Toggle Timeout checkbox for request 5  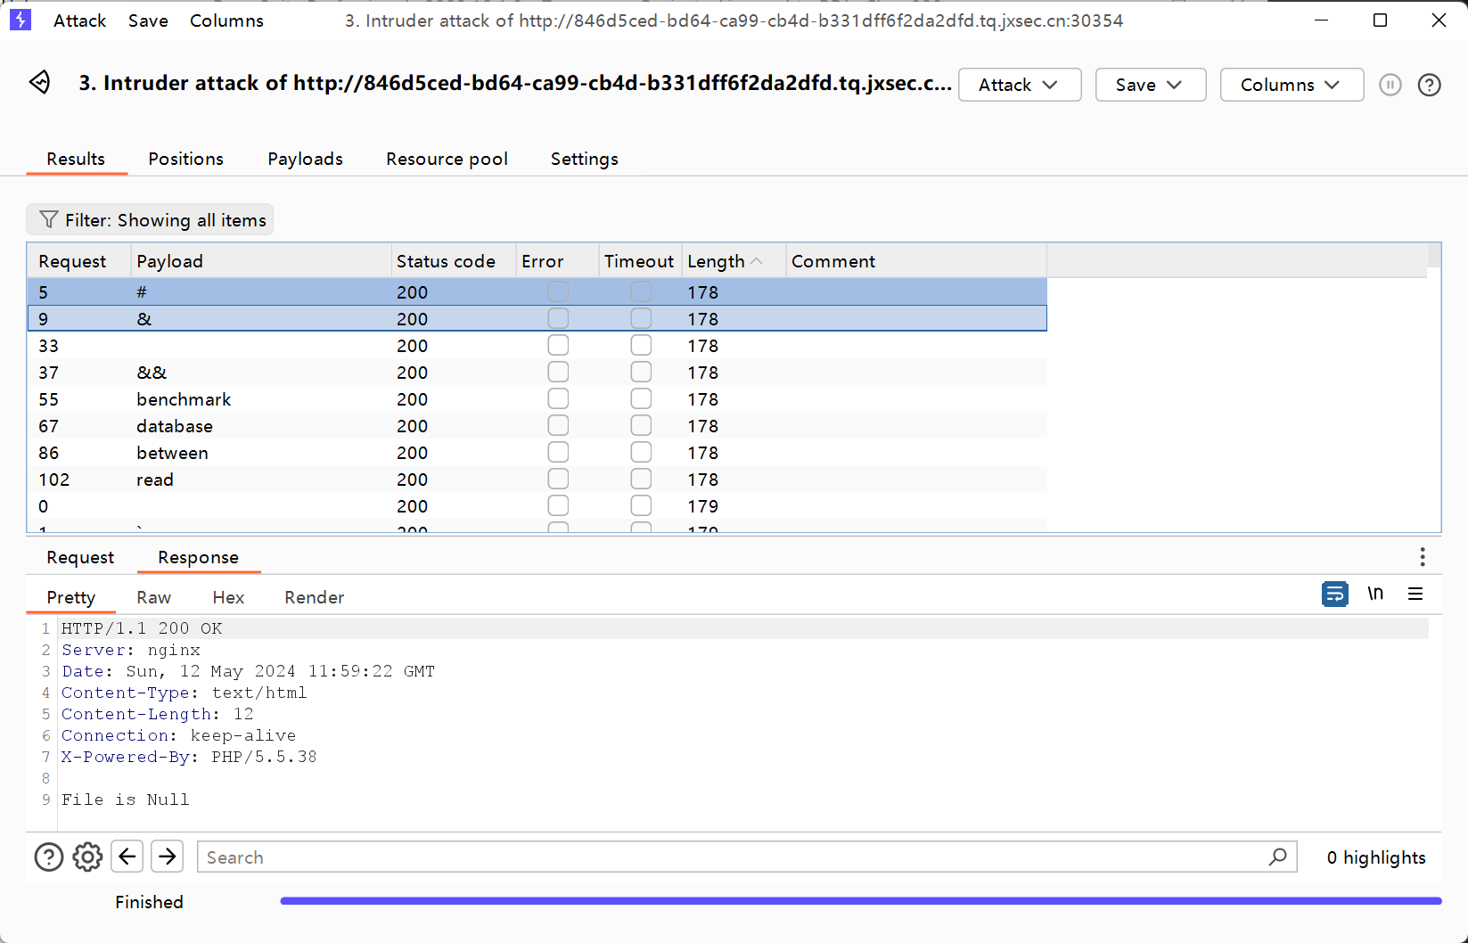(x=641, y=291)
